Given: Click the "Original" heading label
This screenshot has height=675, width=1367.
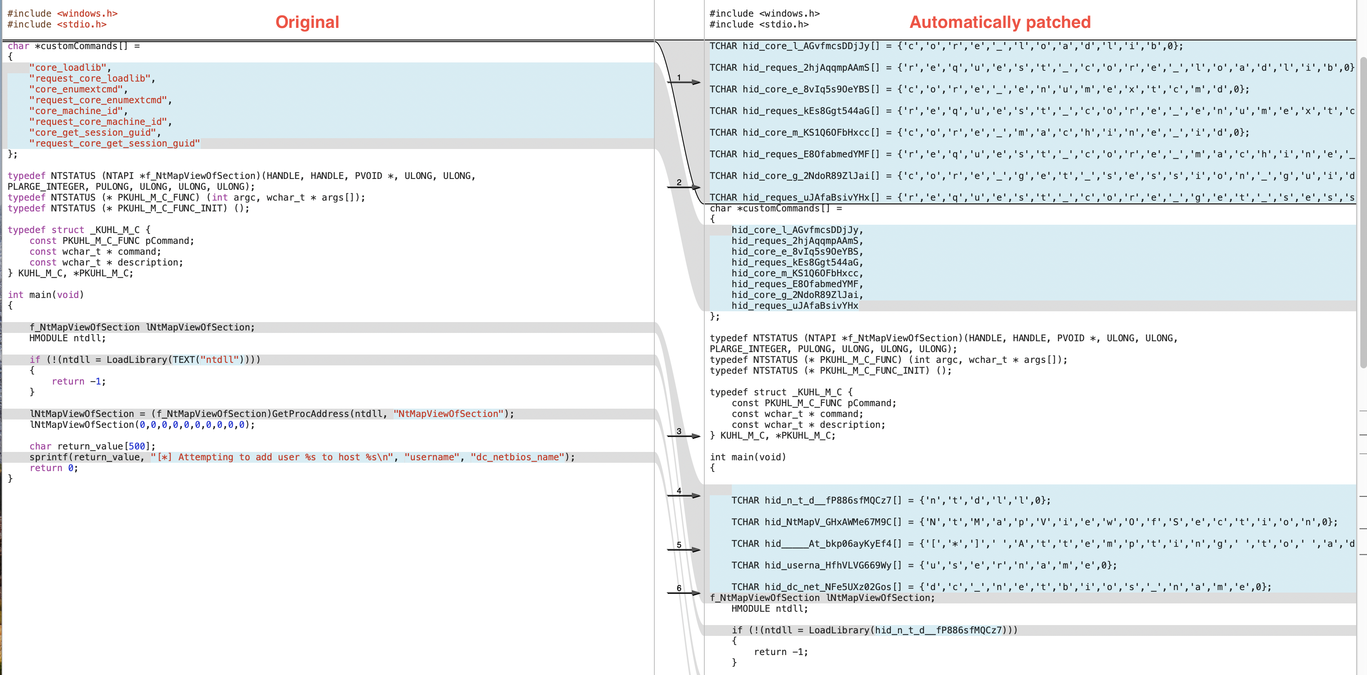Looking at the screenshot, I should click(307, 22).
